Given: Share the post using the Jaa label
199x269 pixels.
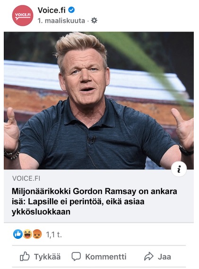Looking at the screenshot, I should pos(164,257).
